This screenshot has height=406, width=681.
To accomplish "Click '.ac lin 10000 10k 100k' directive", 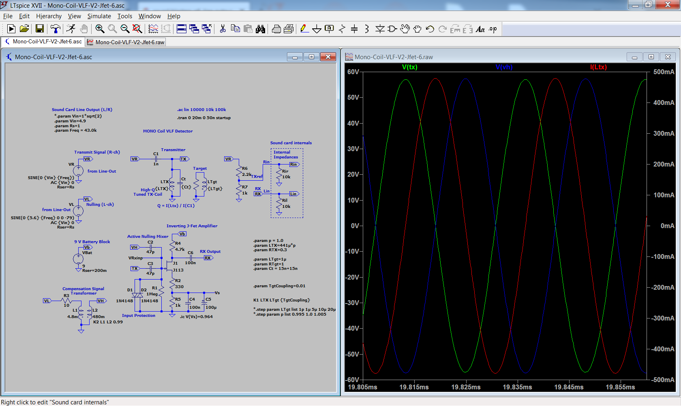I will (201, 110).
